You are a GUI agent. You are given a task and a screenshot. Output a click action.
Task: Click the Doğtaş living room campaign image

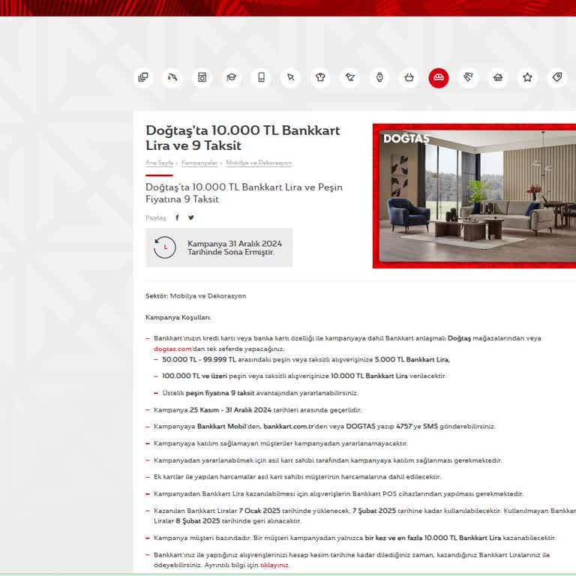474,196
